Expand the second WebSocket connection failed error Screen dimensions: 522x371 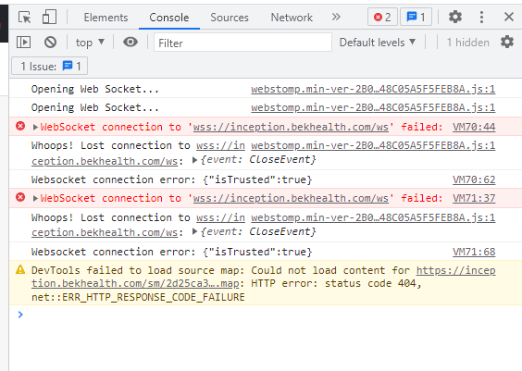pos(35,199)
